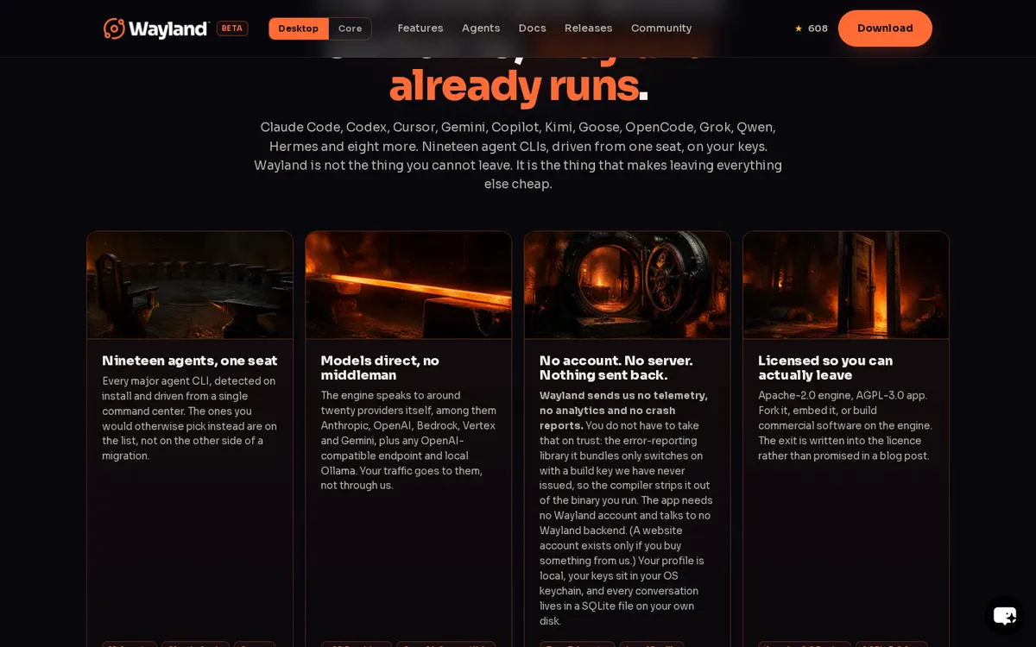Click the heading "No account. No server. Nothing sent back."
This screenshot has width=1036, height=647.
pyautogui.click(x=616, y=367)
